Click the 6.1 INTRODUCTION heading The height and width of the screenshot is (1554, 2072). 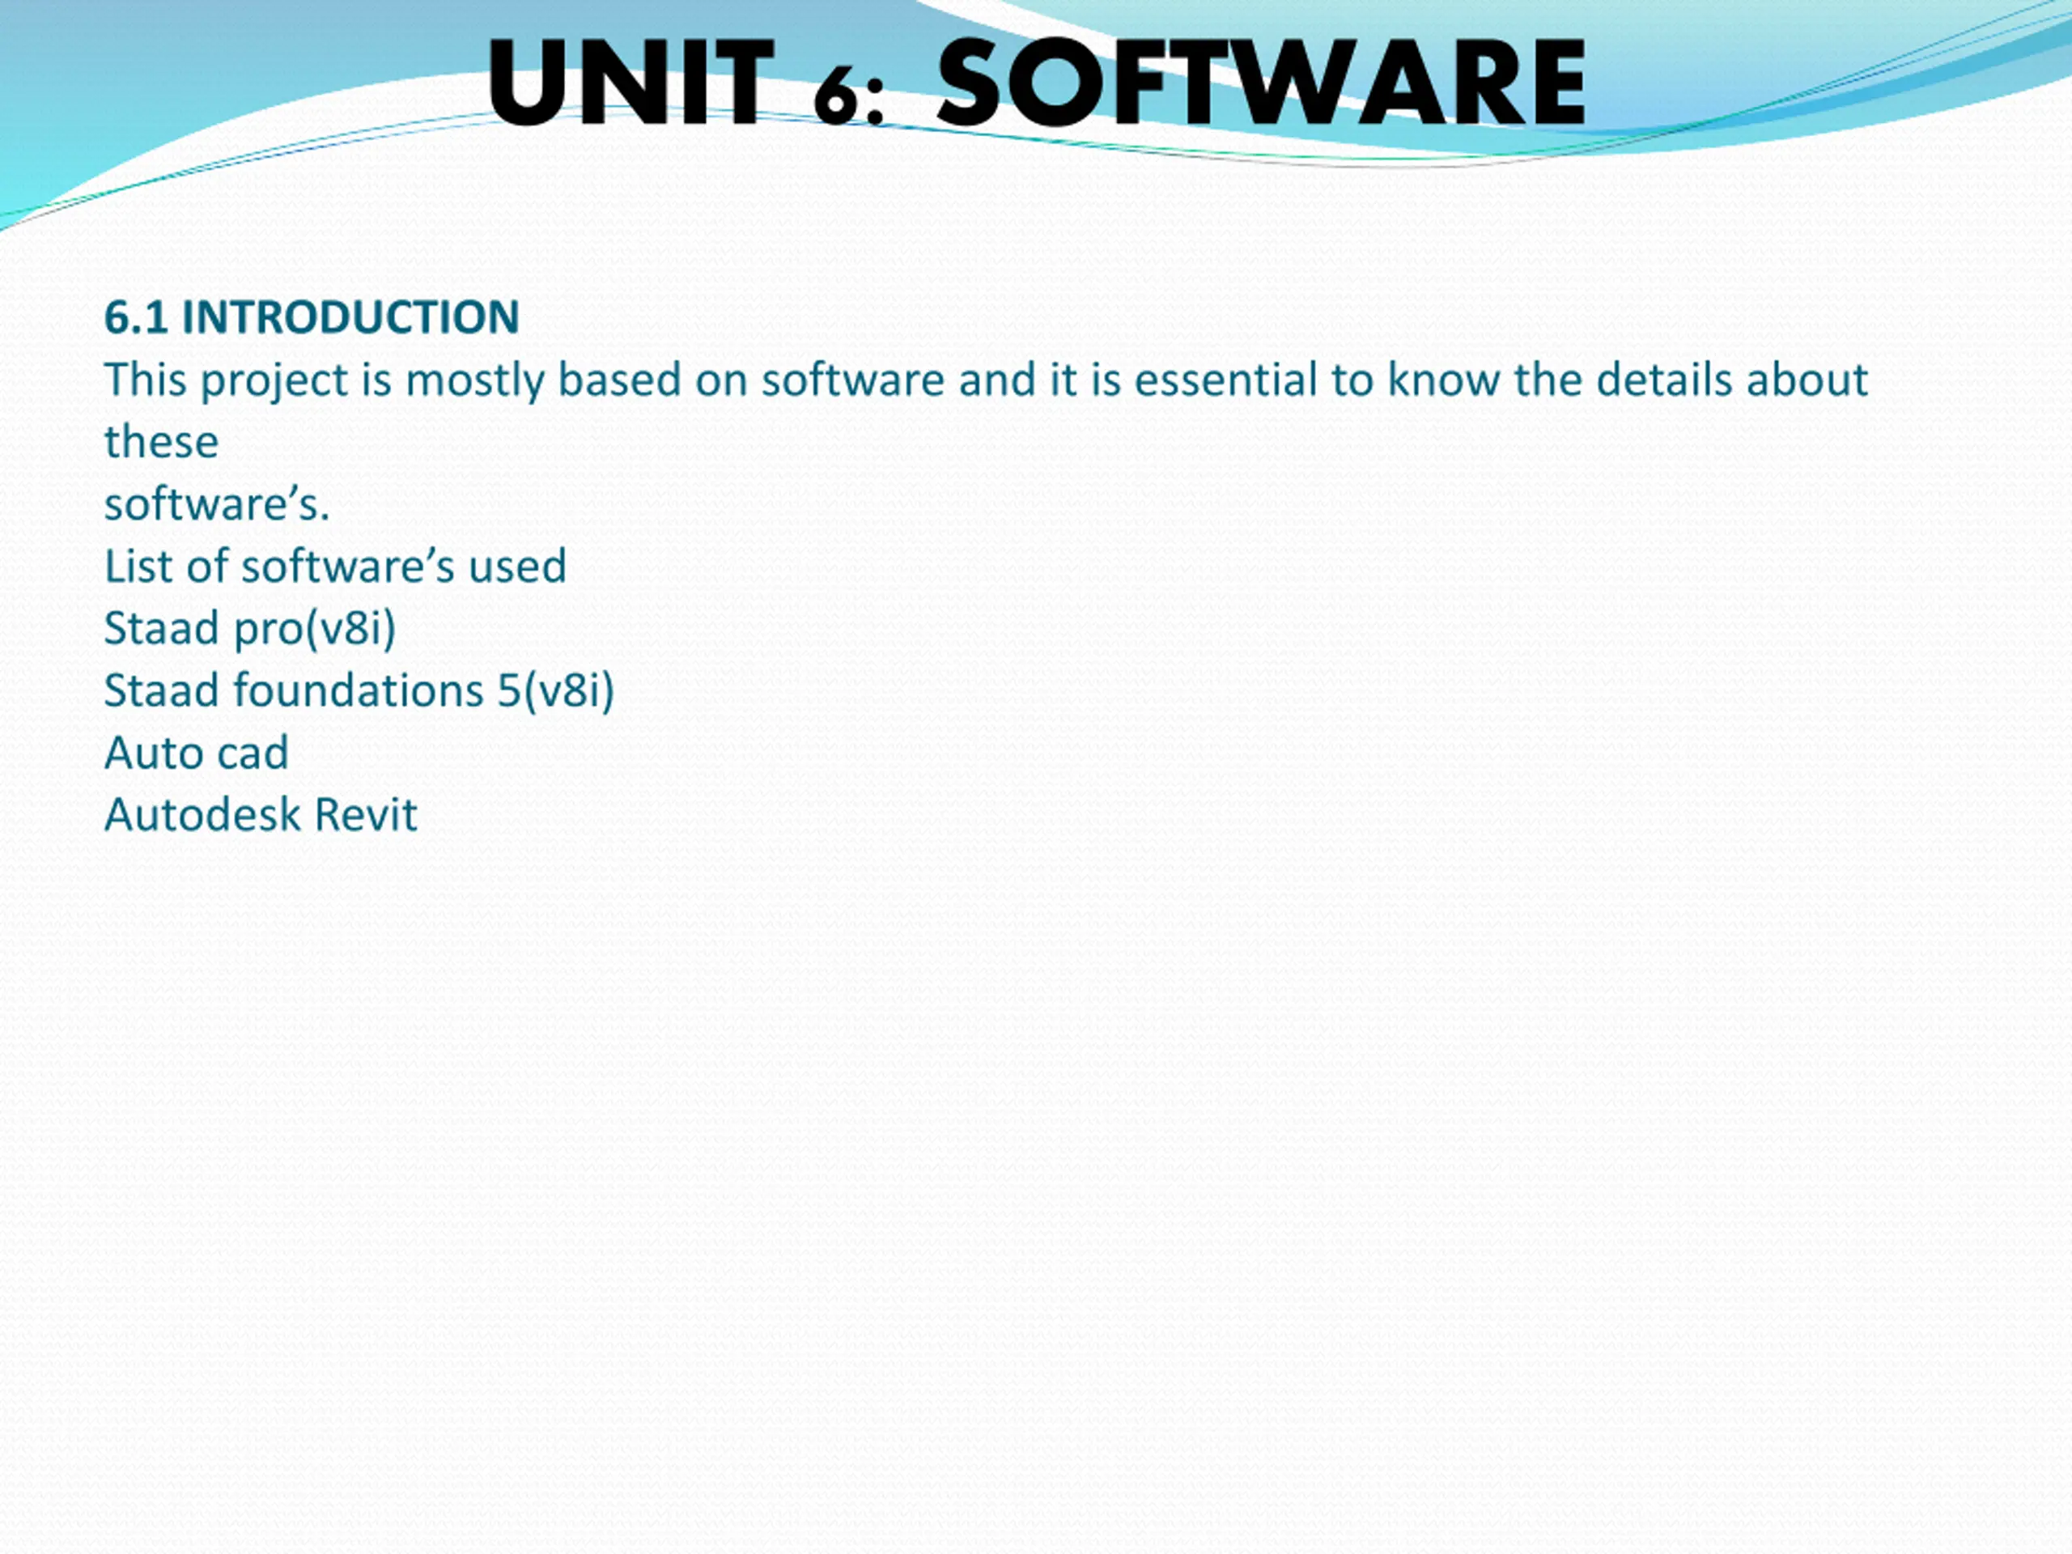pos(311,317)
